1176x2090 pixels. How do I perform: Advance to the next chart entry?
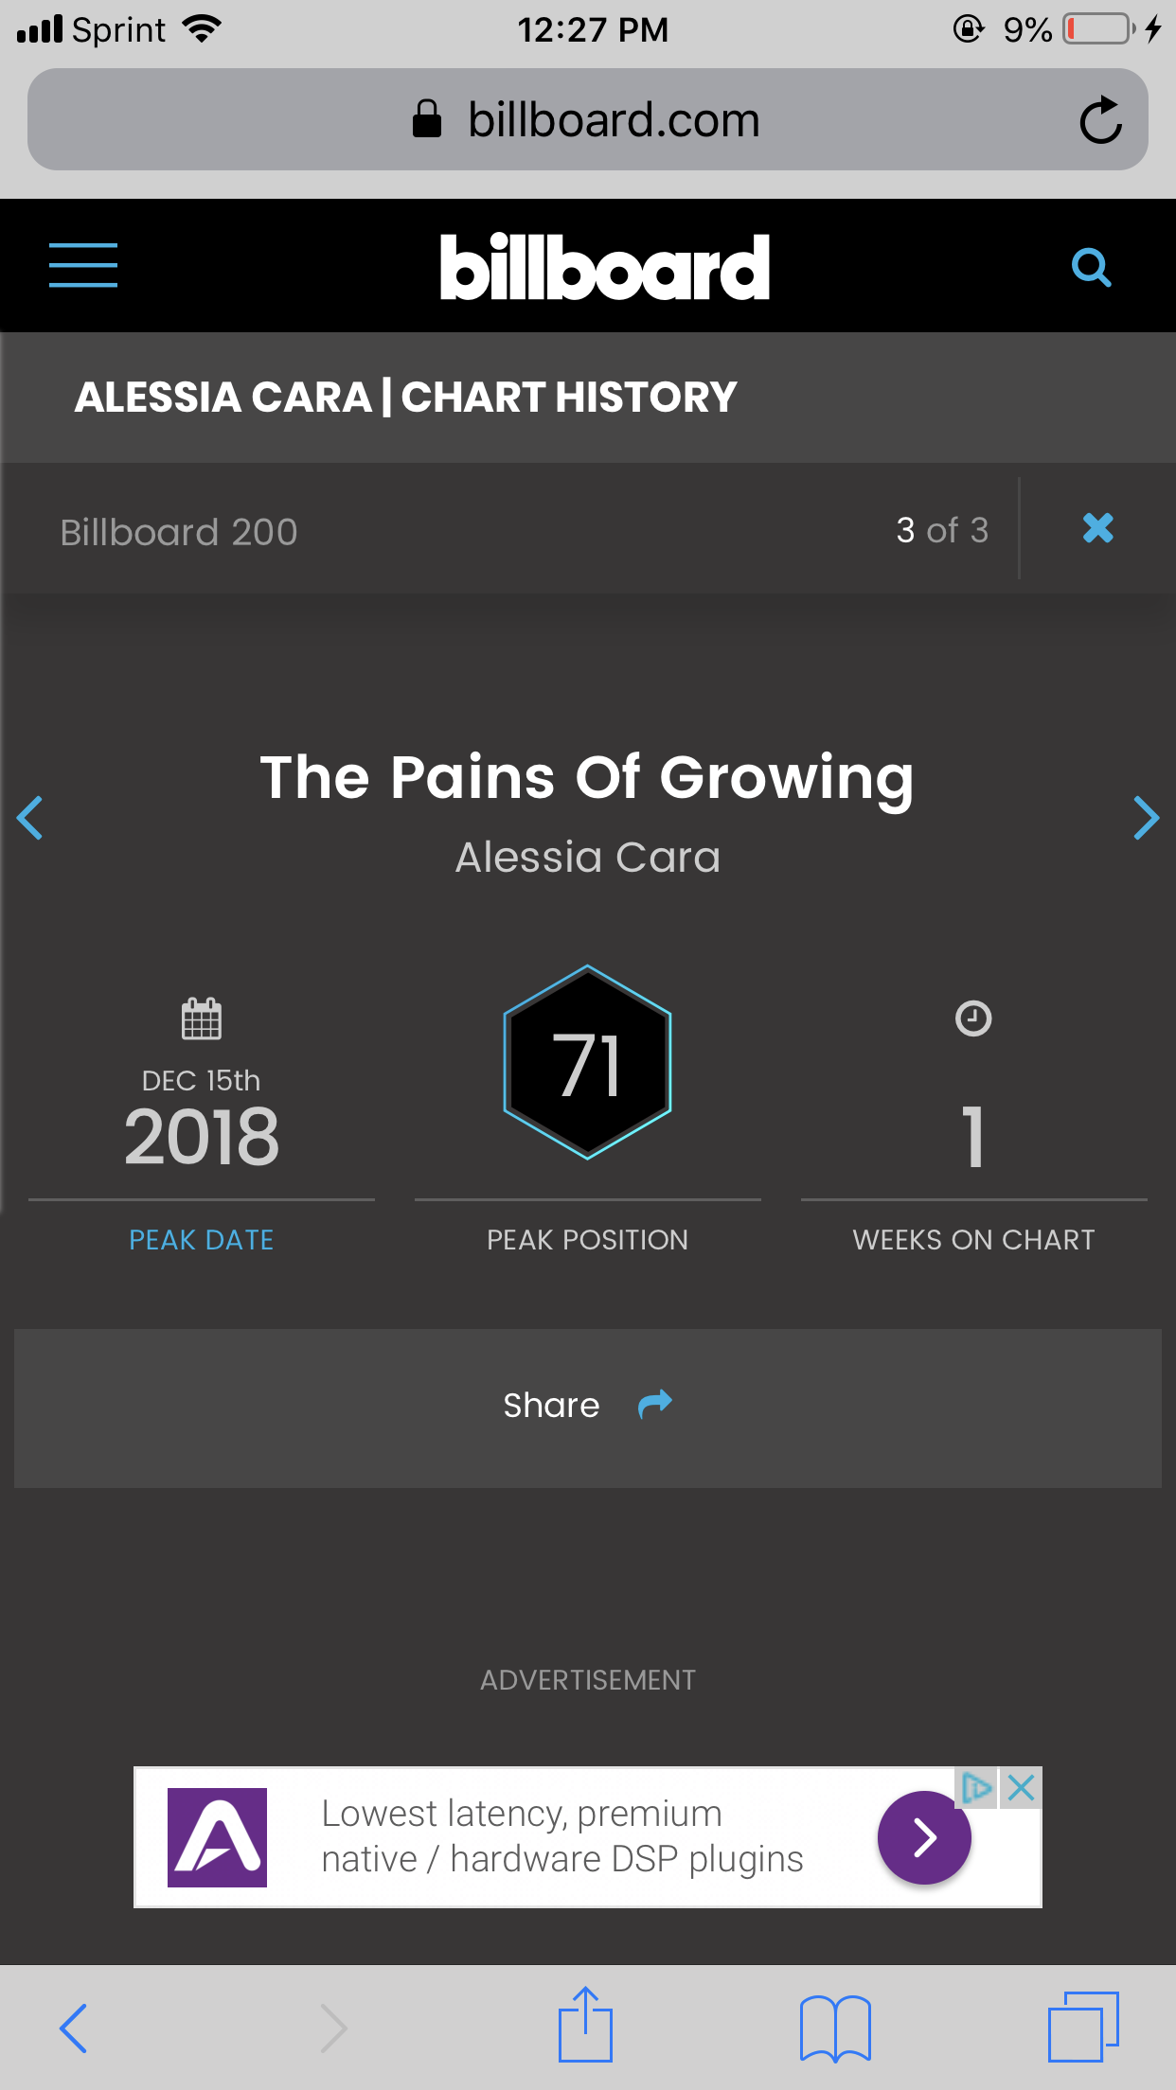[x=1146, y=818]
